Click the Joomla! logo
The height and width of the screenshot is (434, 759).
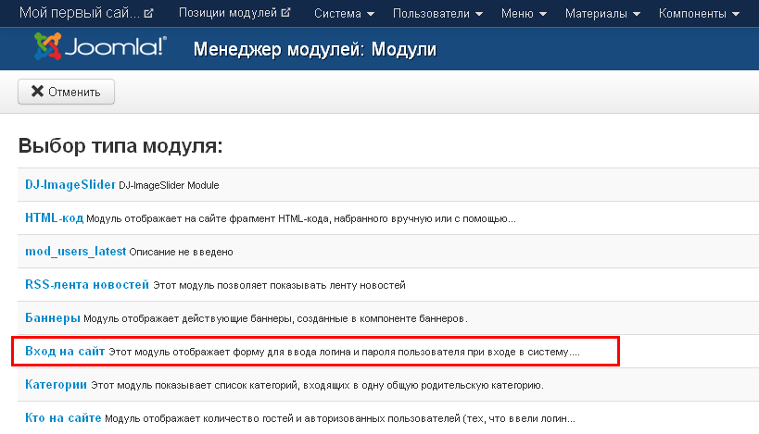coord(100,46)
